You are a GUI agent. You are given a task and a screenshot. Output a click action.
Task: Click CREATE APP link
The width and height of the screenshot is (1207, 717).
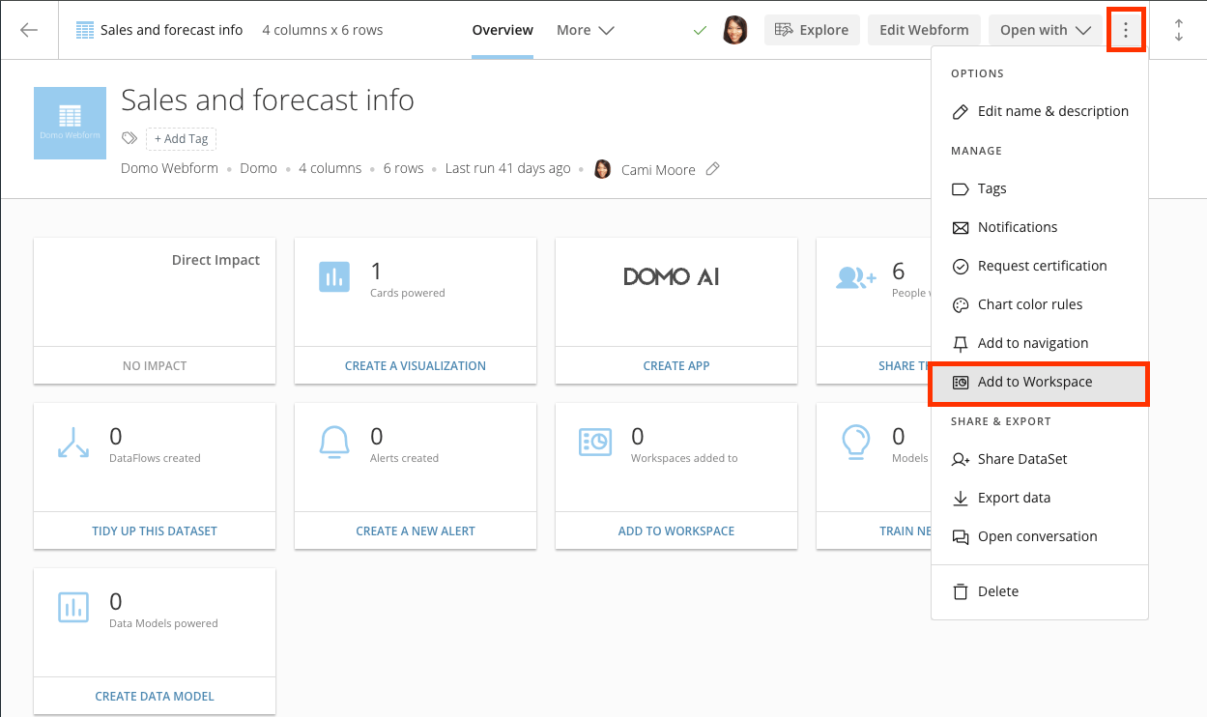point(676,366)
